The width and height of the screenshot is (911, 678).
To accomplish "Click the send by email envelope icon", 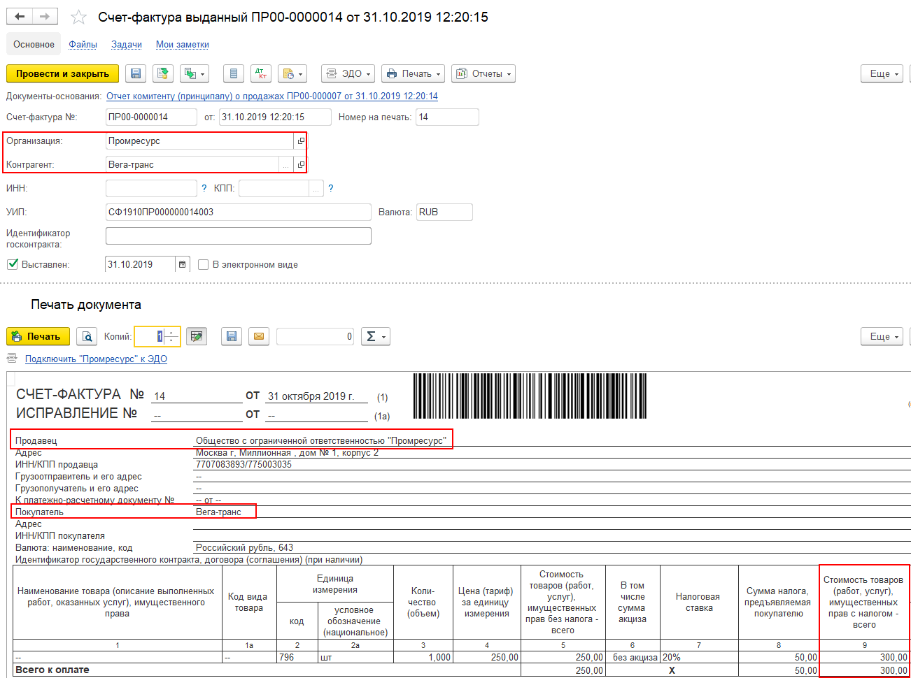I will [259, 336].
